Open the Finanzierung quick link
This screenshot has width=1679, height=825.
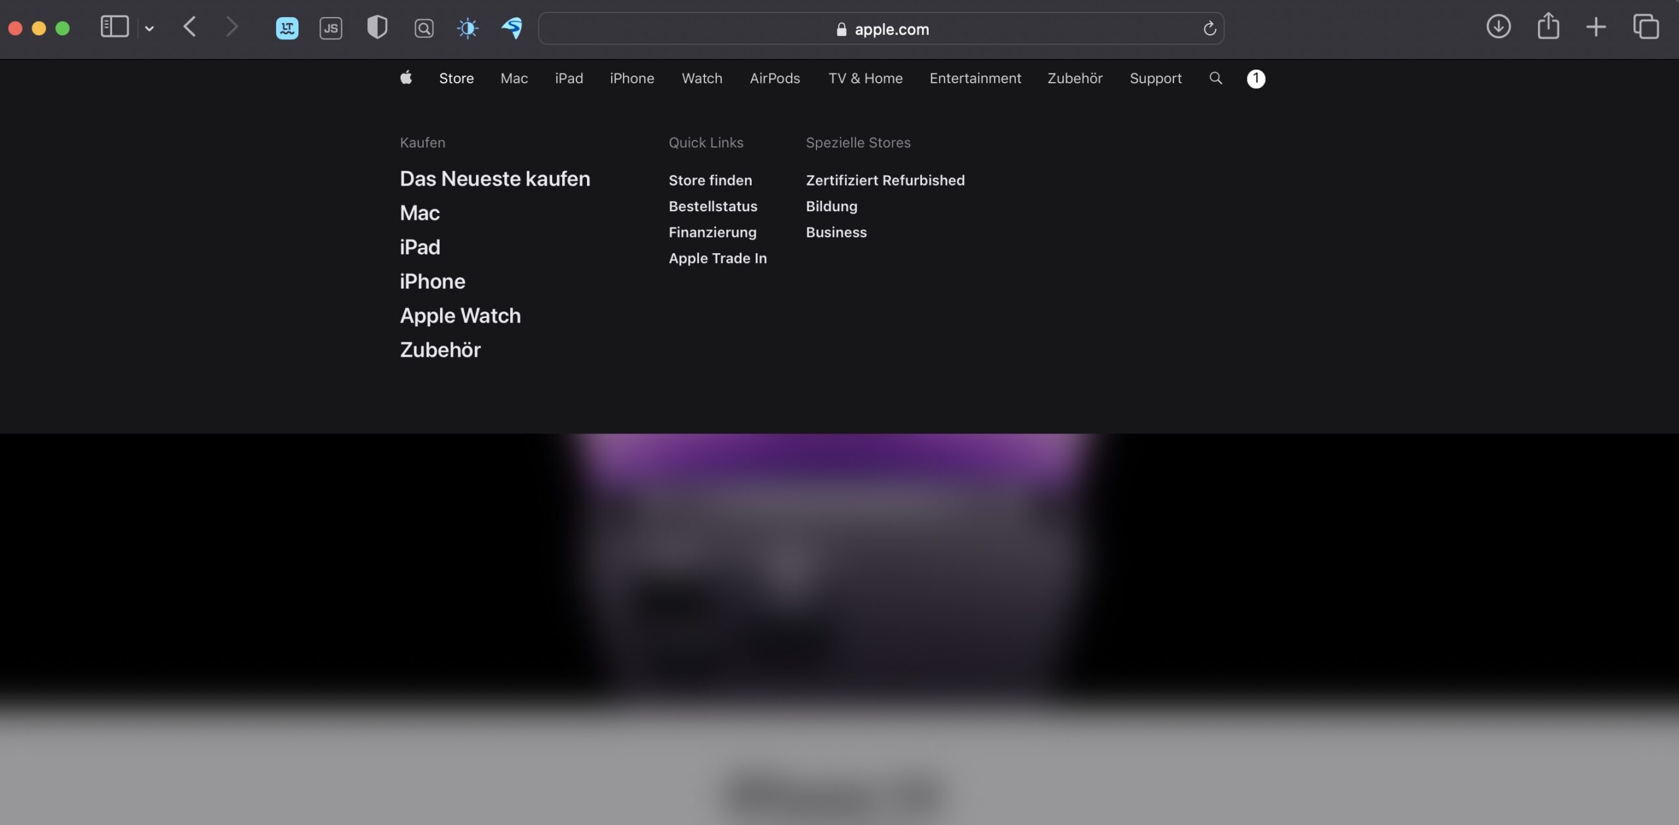pos(712,232)
